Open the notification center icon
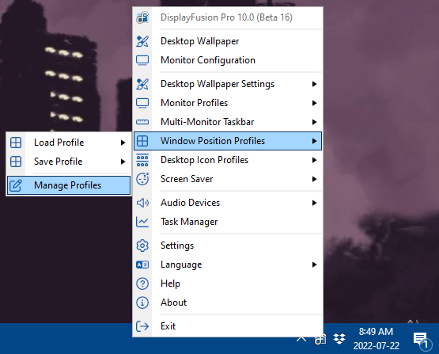Viewport: 439px width, 354px height. pyautogui.click(x=422, y=341)
